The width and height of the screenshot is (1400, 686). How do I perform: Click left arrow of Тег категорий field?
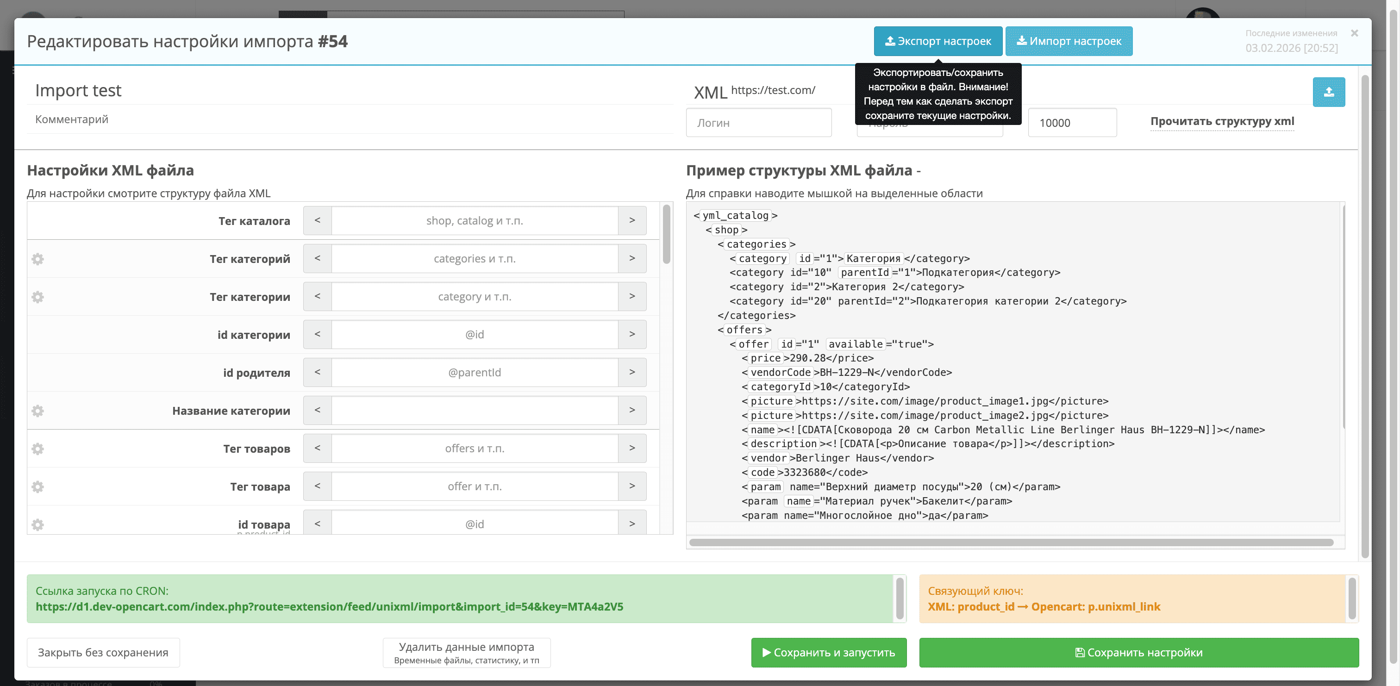(318, 258)
